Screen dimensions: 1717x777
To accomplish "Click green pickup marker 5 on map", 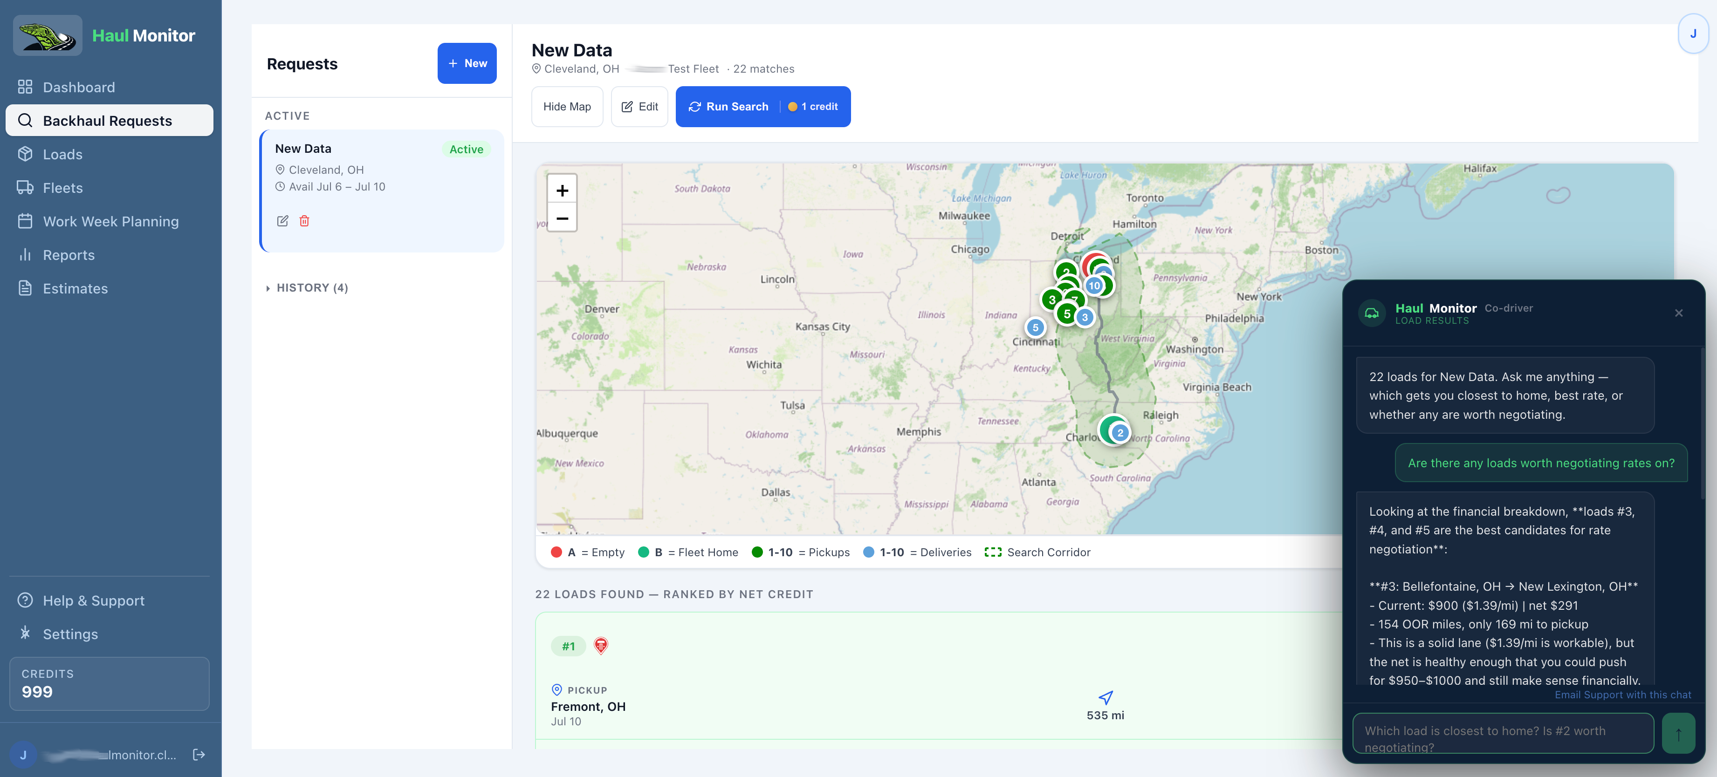I will pos(1067,314).
